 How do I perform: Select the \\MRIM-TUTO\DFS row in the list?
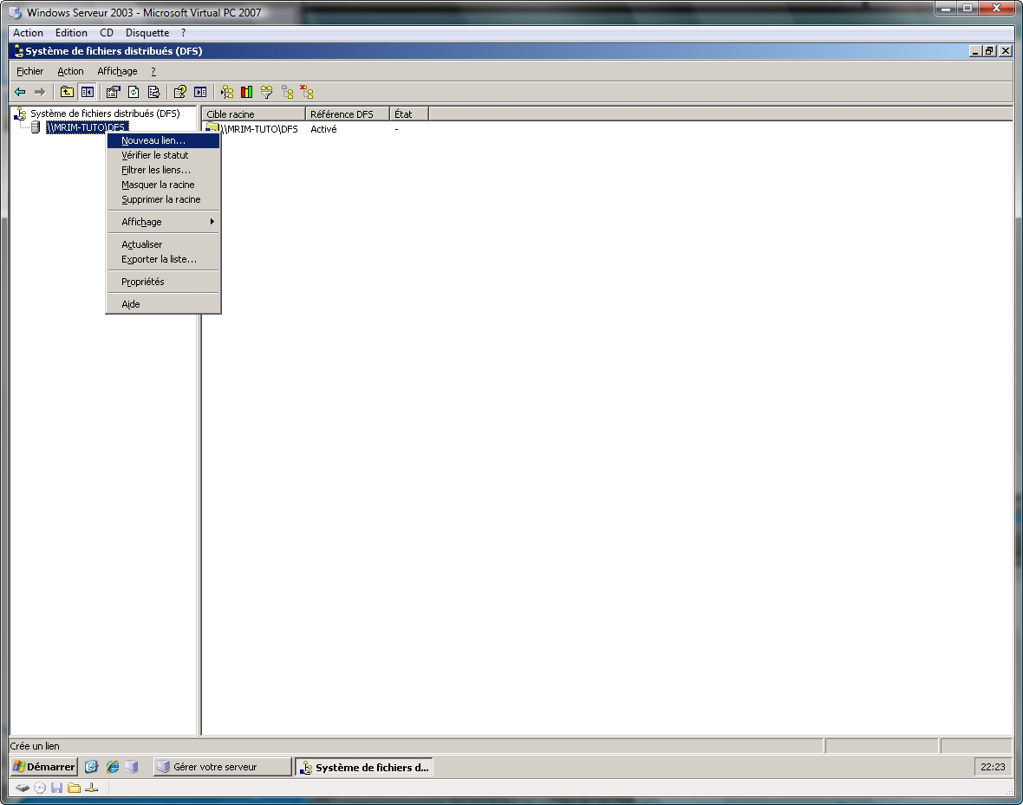click(259, 129)
